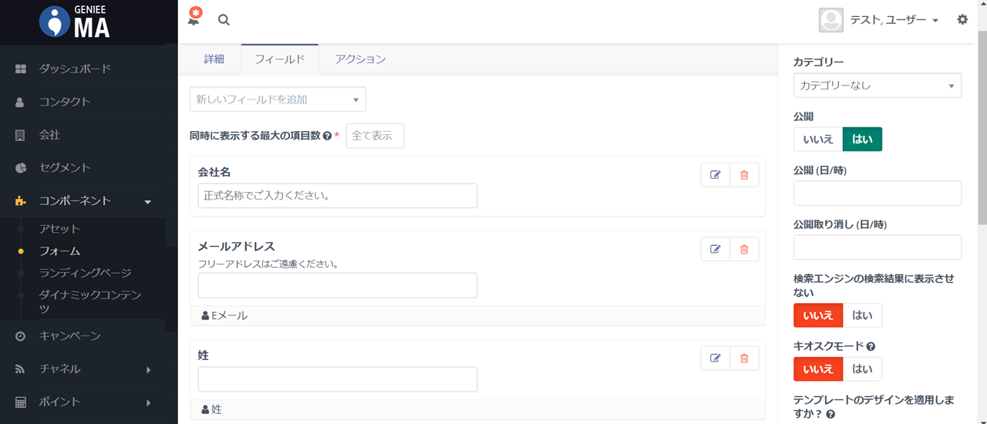The image size is (987, 424).
Task: Edit the メールアドレス field
Action: pos(715,249)
